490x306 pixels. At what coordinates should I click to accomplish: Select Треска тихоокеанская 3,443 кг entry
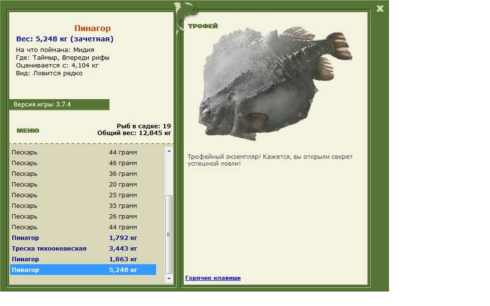pyautogui.click(x=83, y=248)
